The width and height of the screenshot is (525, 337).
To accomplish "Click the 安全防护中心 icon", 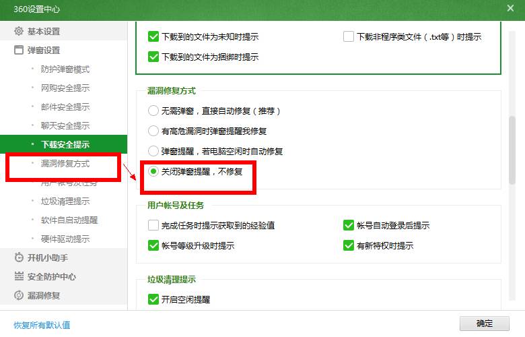I will pos(19,276).
